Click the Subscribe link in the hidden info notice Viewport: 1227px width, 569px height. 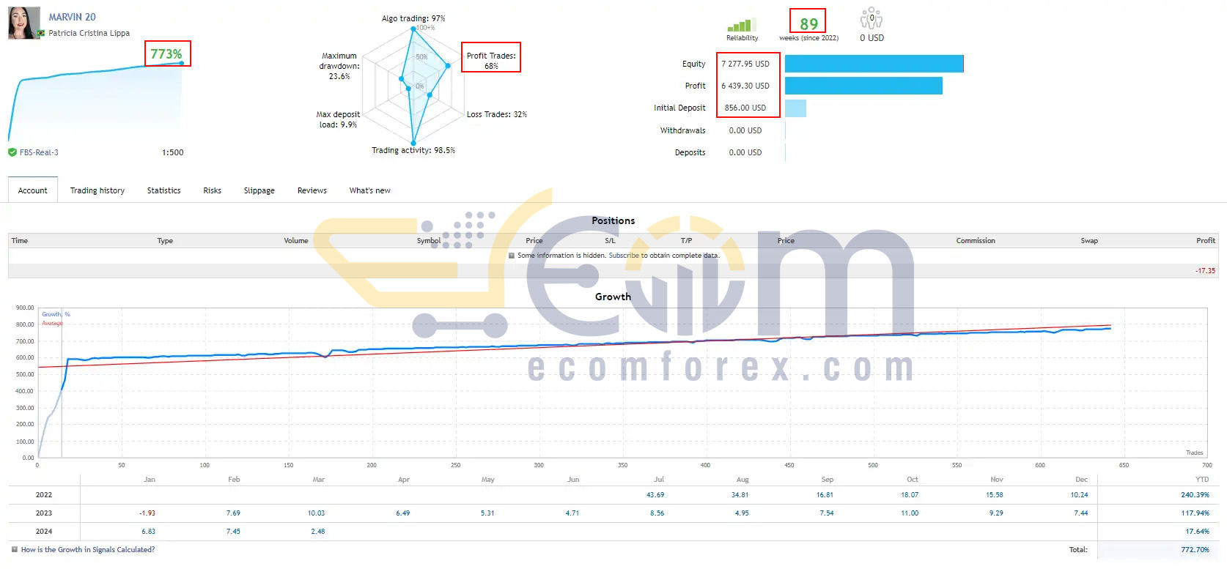point(624,256)
